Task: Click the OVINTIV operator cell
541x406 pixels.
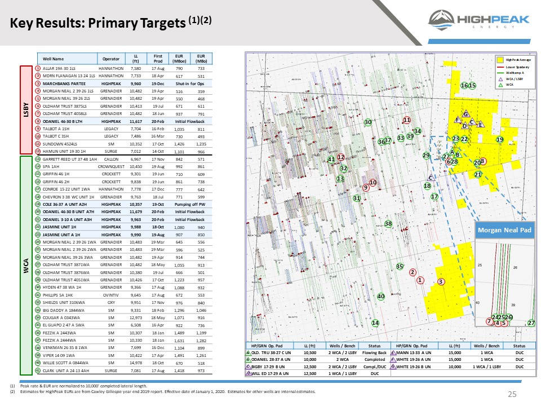Action: [x=111, y=295]
